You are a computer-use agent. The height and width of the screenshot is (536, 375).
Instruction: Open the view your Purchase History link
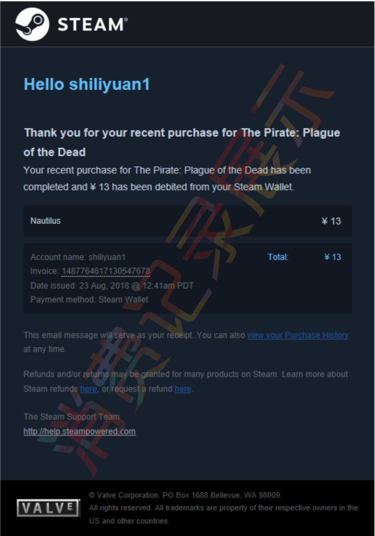click(298, 335)
